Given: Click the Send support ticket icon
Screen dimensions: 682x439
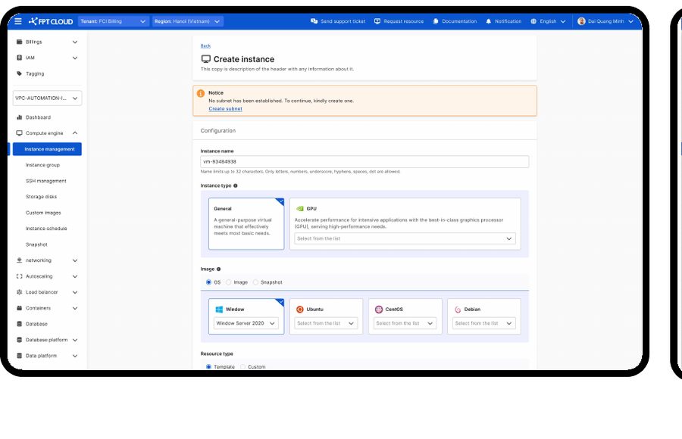Looking at the screenshot, I should [314, 21].
